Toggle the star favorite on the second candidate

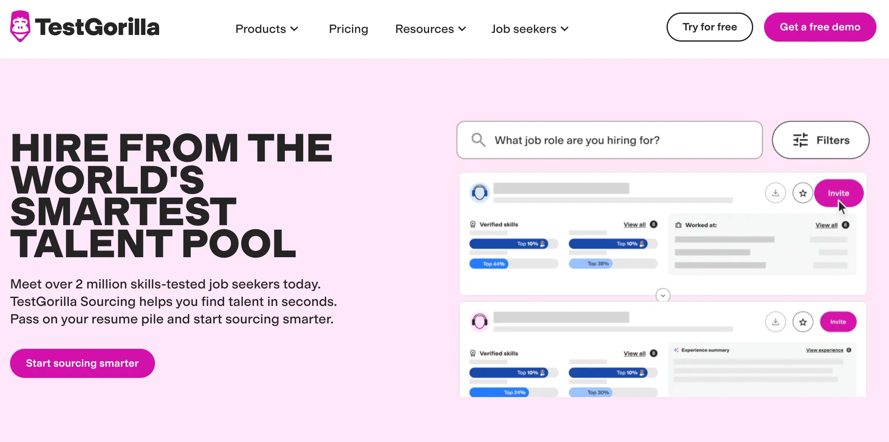click(x=803, y=321)
